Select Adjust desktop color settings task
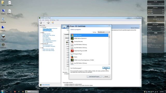 point(49,35)
